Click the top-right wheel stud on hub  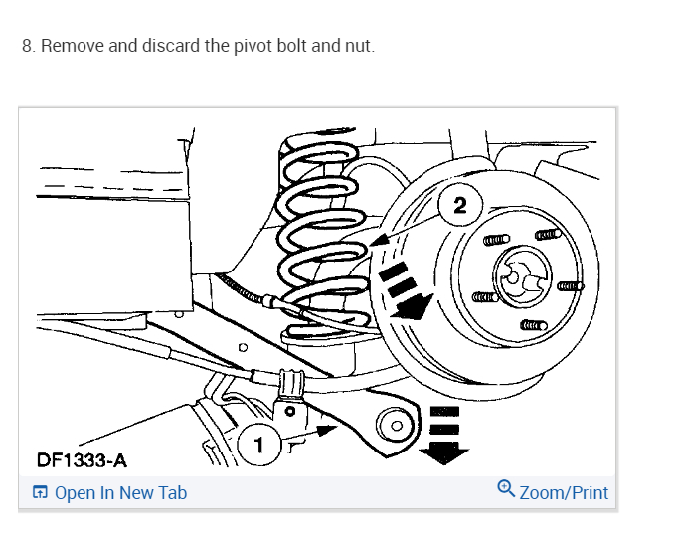(548, 234)
